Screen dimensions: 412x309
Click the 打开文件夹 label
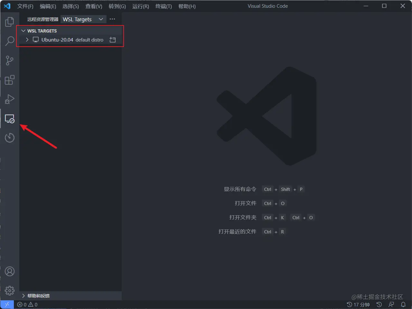pyautogui.click(x=243, y=218)
